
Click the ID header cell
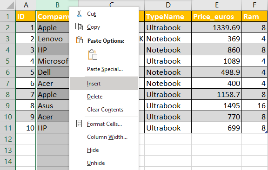[x=26, y=16]
